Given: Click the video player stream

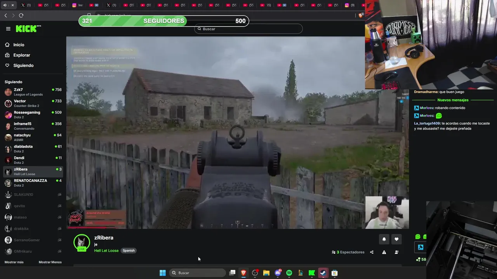Looking at the screenshot, I should (x=237, y=133).
